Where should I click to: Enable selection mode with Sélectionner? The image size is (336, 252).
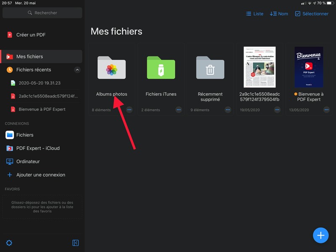(312, 14)
